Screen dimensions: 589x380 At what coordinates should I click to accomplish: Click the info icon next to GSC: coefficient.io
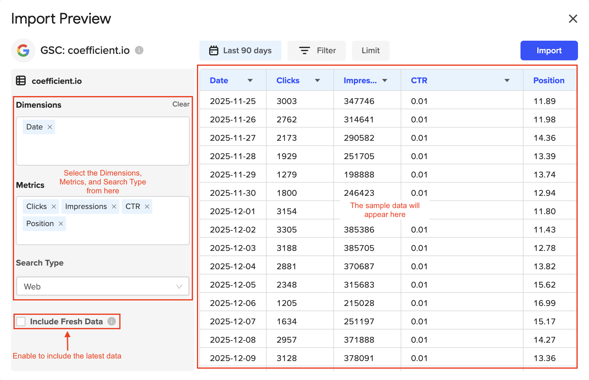[139, 50]
